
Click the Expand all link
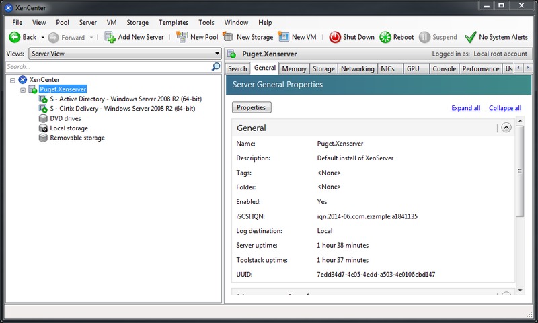pyautogui.click(x=465, y=108)
